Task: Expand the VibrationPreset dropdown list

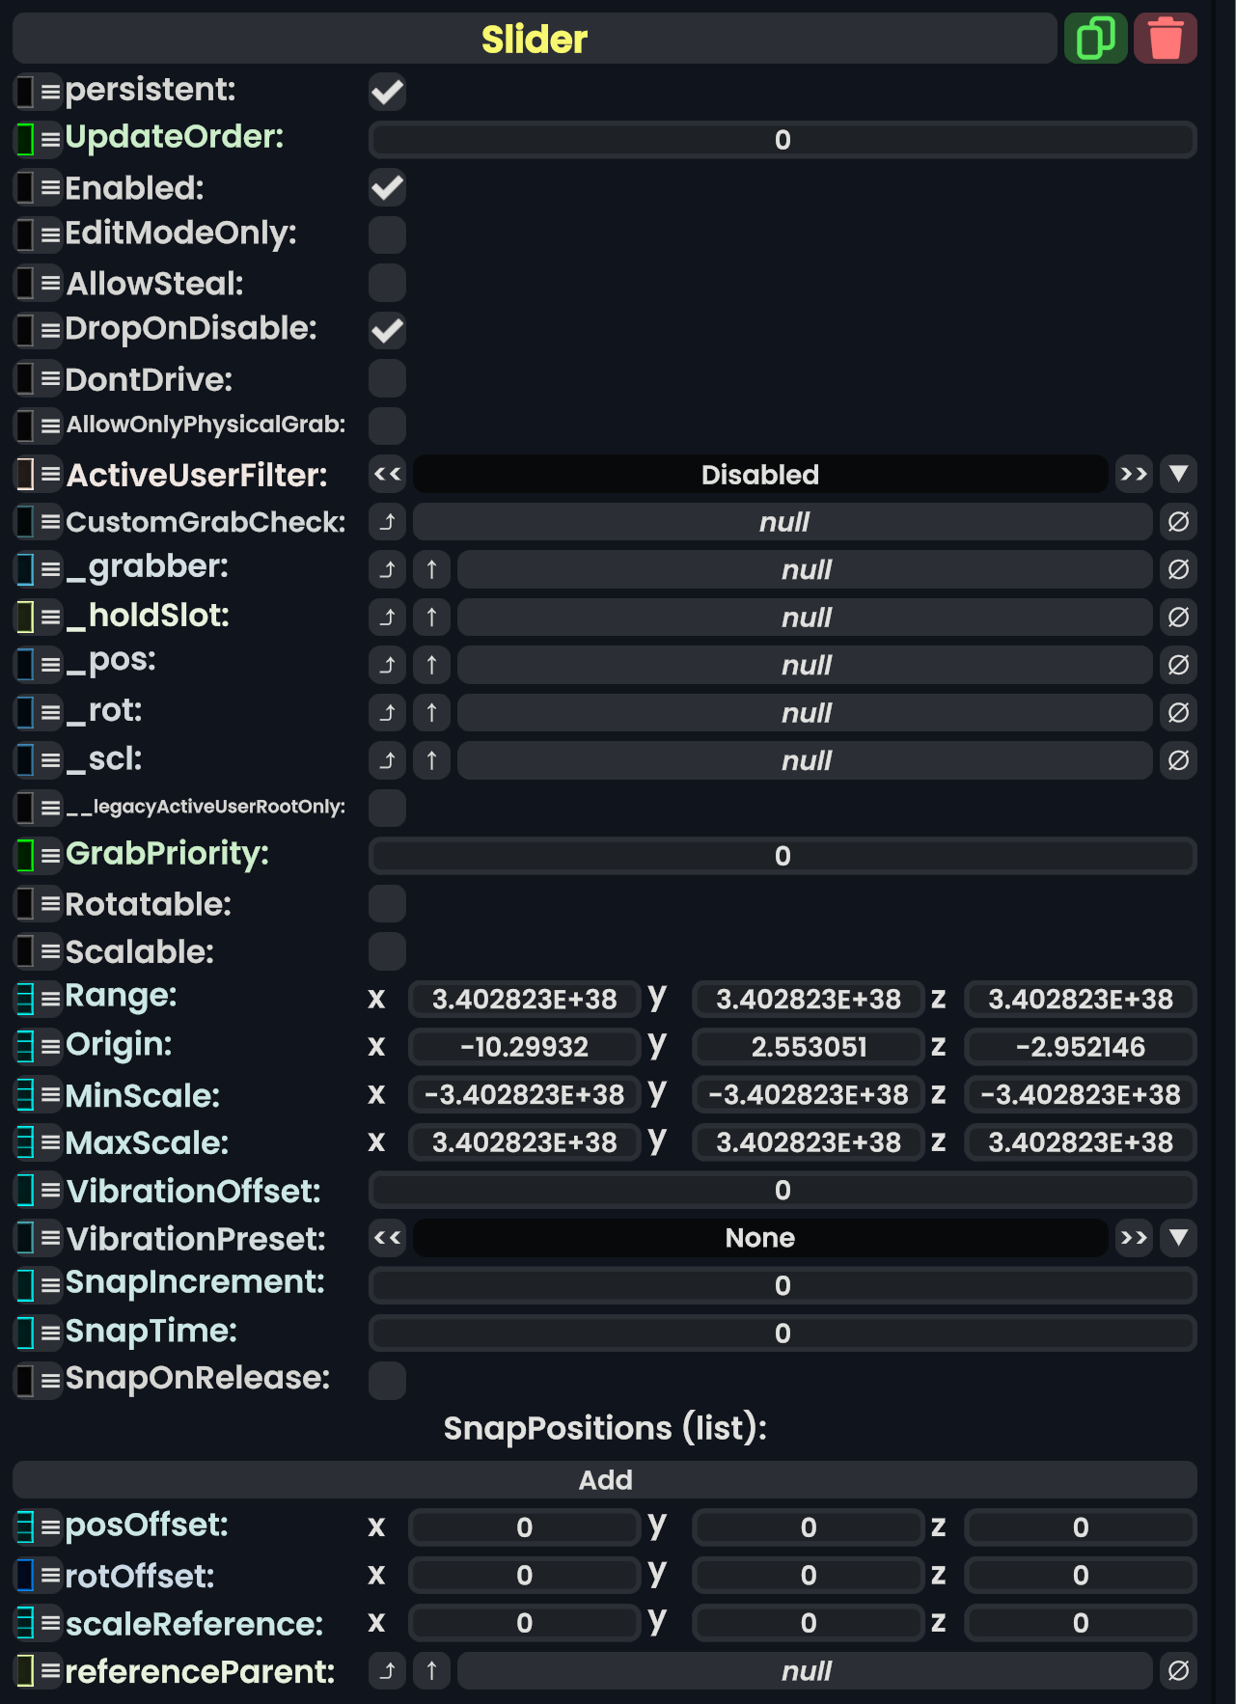Action: (1178, 1238)
